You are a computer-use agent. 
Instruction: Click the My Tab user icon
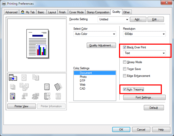pos(23,12)
